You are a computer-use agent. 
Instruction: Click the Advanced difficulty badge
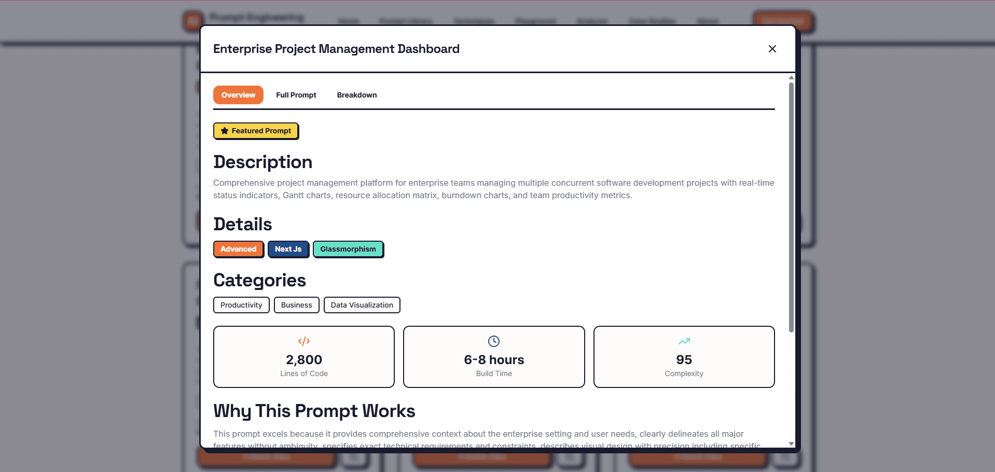[238, 249]
